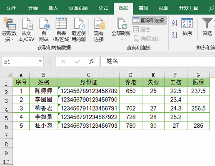Select cell with value 23.4

[176, 99]
